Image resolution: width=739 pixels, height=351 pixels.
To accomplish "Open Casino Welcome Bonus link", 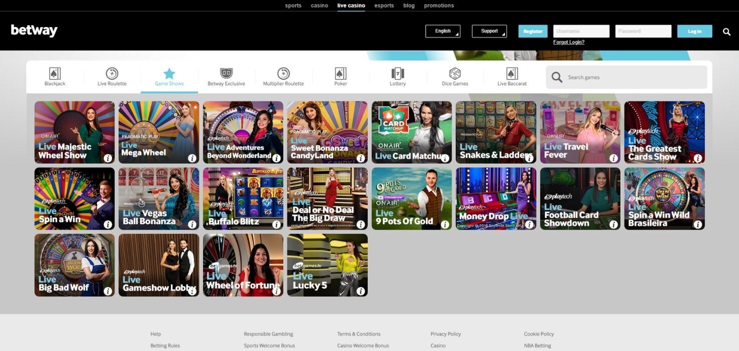I will tap(363, 345).
